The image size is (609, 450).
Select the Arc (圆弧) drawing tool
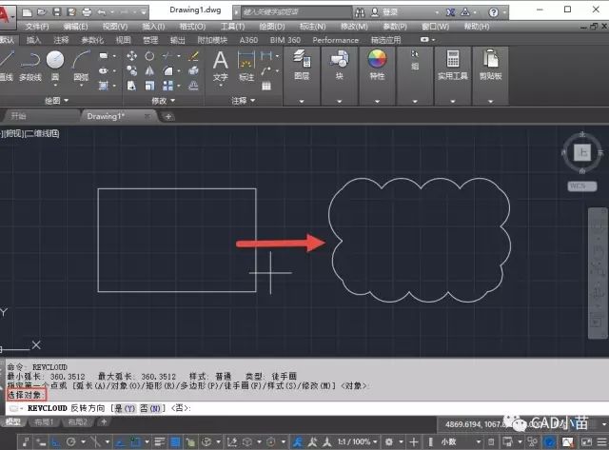point(82,63)
